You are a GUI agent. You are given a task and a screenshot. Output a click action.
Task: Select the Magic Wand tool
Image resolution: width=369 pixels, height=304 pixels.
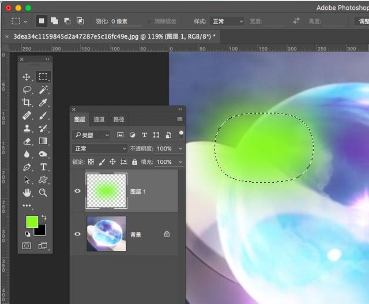pos(43,90)
